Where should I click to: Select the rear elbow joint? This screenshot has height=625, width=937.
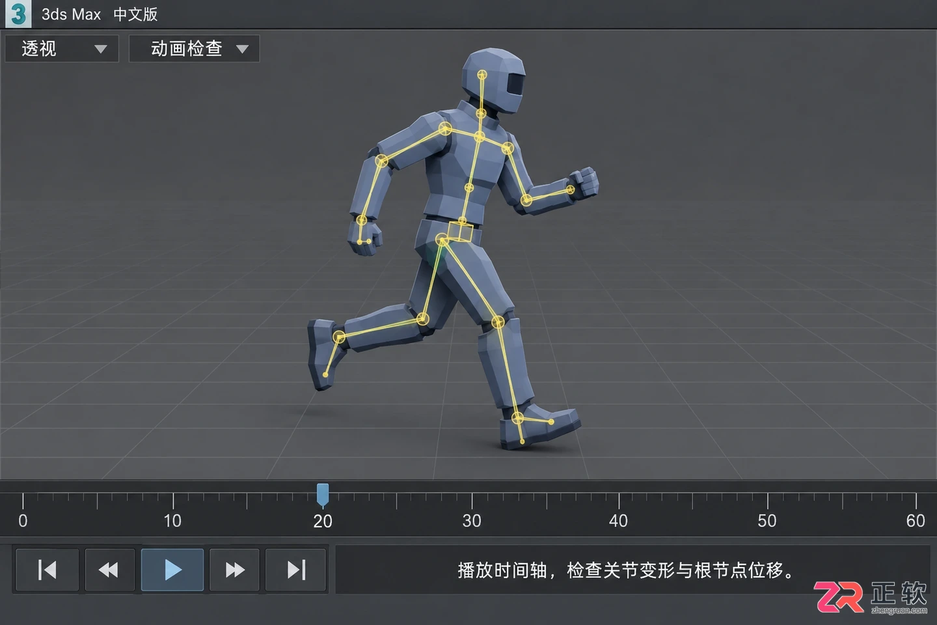click(382, 161)
